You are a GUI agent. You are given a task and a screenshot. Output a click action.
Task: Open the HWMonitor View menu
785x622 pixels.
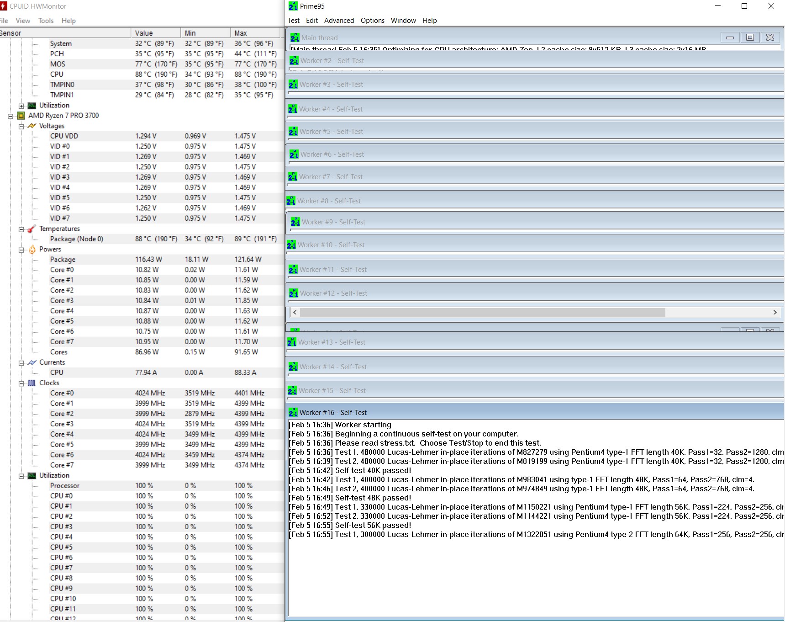[x=23, y=21]
